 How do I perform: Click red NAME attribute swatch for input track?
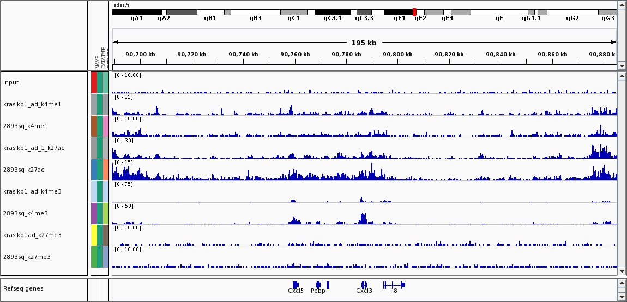click(x=94, y=82)
